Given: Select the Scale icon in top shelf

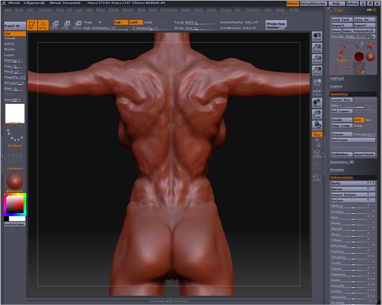Looking at the screenshot, I should (x=66, y=24).
